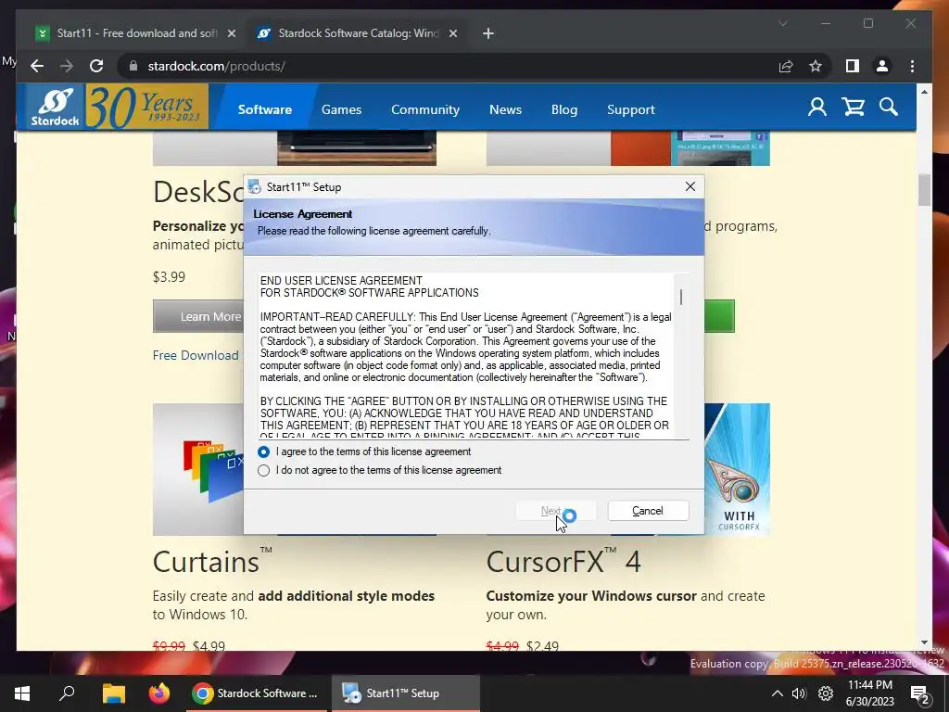Bookmark this page with the star icon
Image resolution: width=949 pixels, height=712 pixels.
[x=816, y=66]
